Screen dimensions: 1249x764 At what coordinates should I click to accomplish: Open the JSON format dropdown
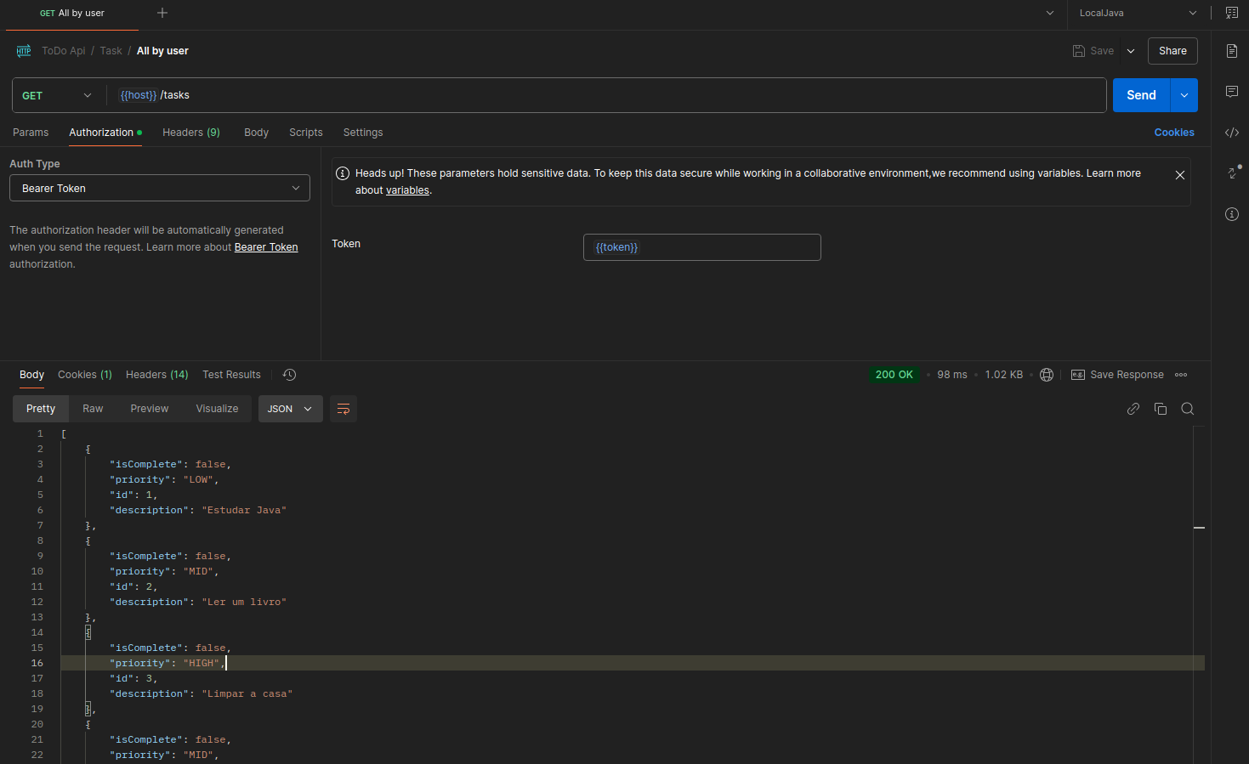pos(290,409)
